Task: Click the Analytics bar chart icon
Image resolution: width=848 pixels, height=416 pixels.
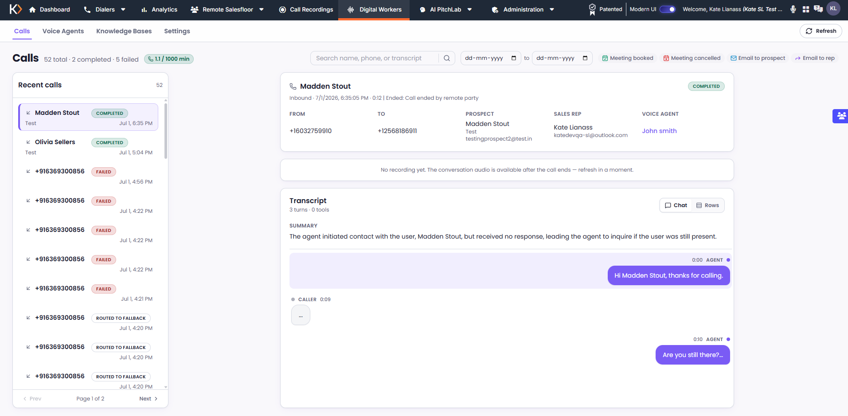Action: (144, 9)
